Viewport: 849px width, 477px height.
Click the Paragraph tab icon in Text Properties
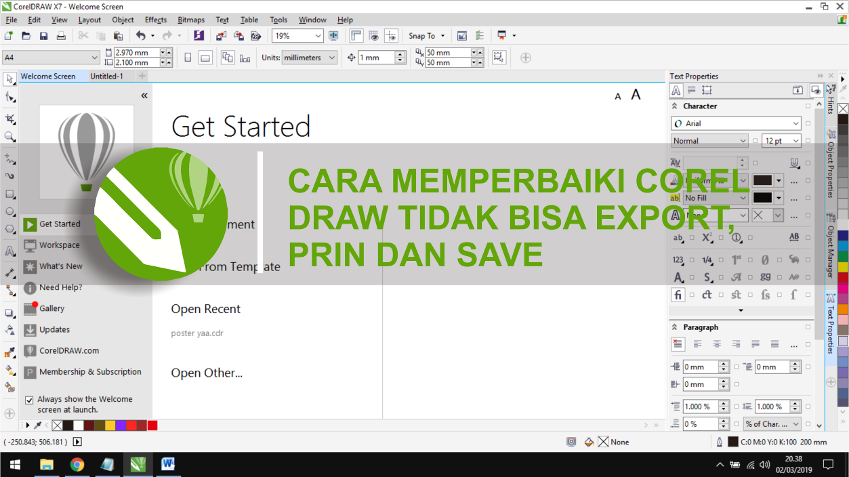click(692, 90)
